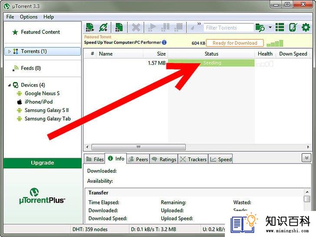Image resolution: width=316 pixels, height=237 pixels.
Task: Click the right scroll arrow of torrent list
Action: point(308,147)
